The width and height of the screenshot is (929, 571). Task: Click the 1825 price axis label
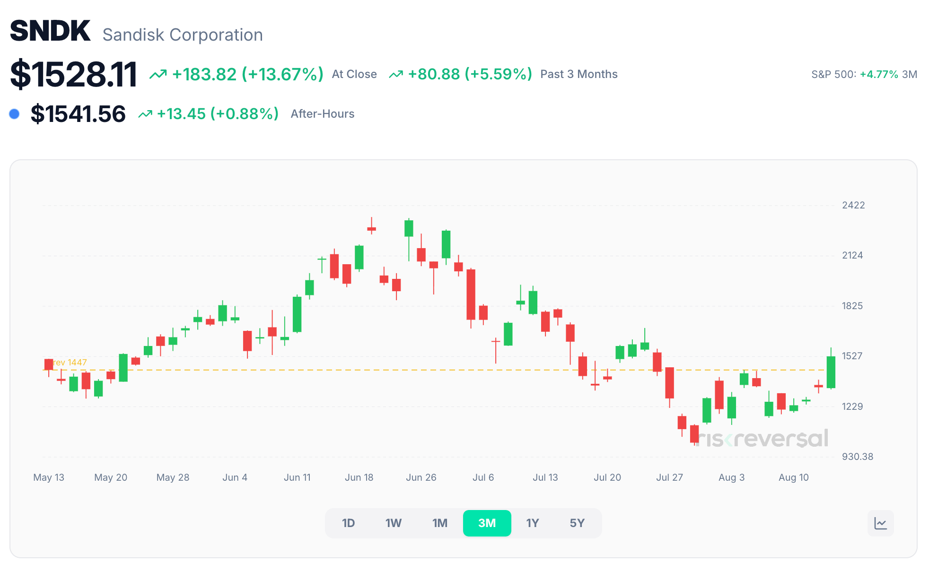(852, 306)
